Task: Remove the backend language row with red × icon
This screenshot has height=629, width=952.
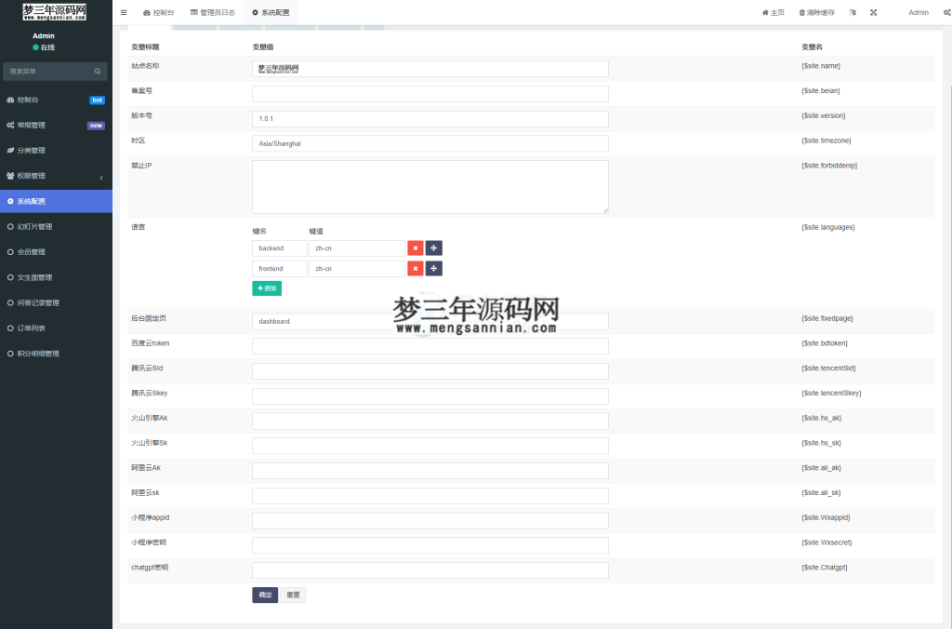Action: (x=416, y=248)
